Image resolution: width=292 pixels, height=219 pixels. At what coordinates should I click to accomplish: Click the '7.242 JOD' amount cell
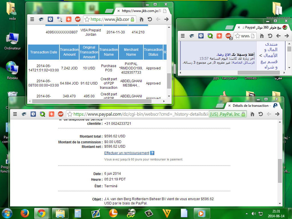(69, 68)
